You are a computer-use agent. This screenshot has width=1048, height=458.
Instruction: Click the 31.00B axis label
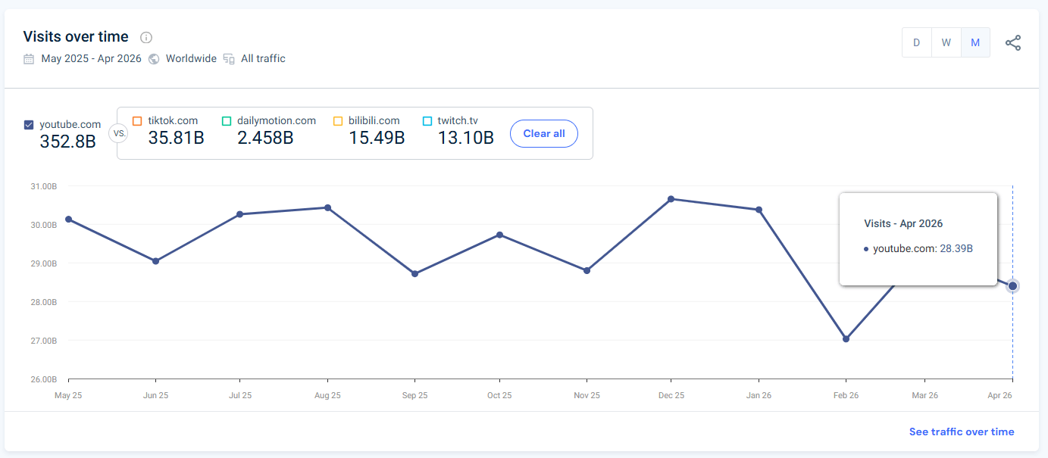[x=44, y=186]
